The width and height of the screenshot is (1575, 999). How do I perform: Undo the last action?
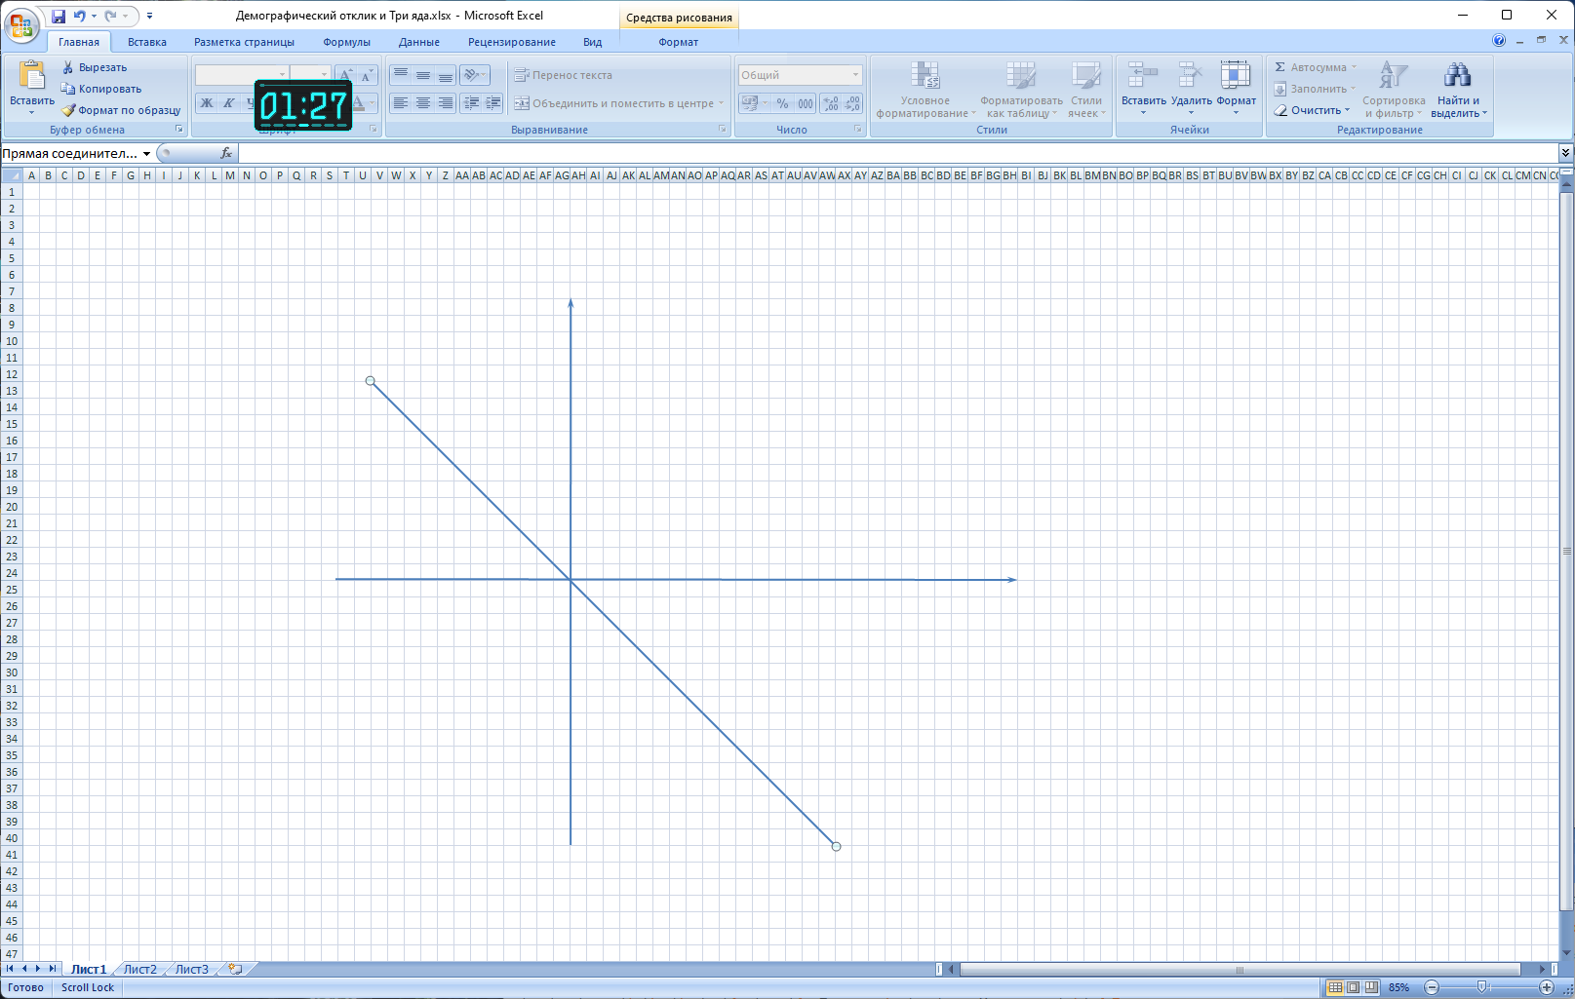tap(80, 16)
